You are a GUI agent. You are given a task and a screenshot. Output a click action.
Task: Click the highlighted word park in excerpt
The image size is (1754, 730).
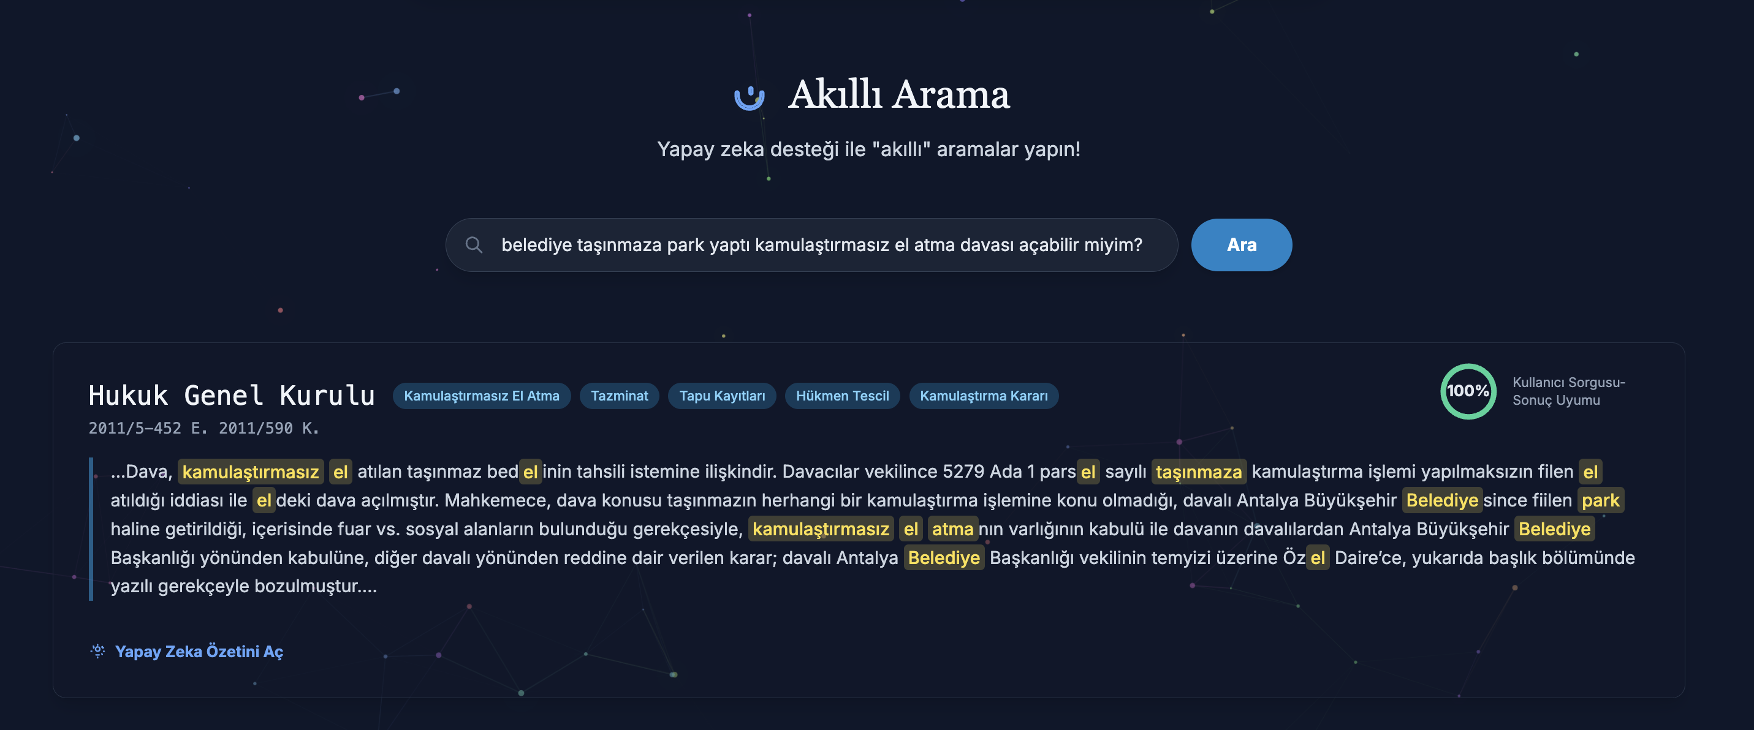coord(1600,500)
